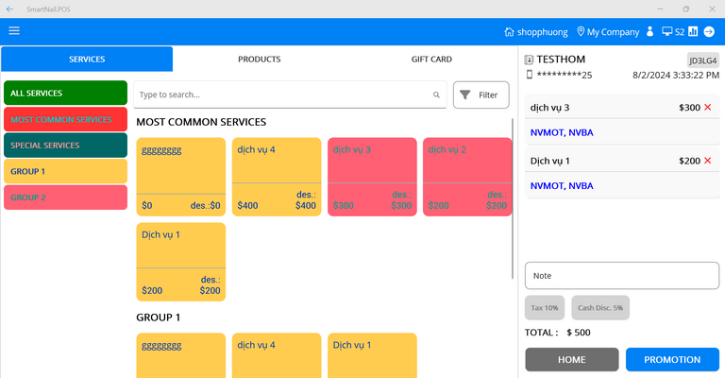Open the user profile icon in header
Screen dimensions: 725x378
coord(649,32)
